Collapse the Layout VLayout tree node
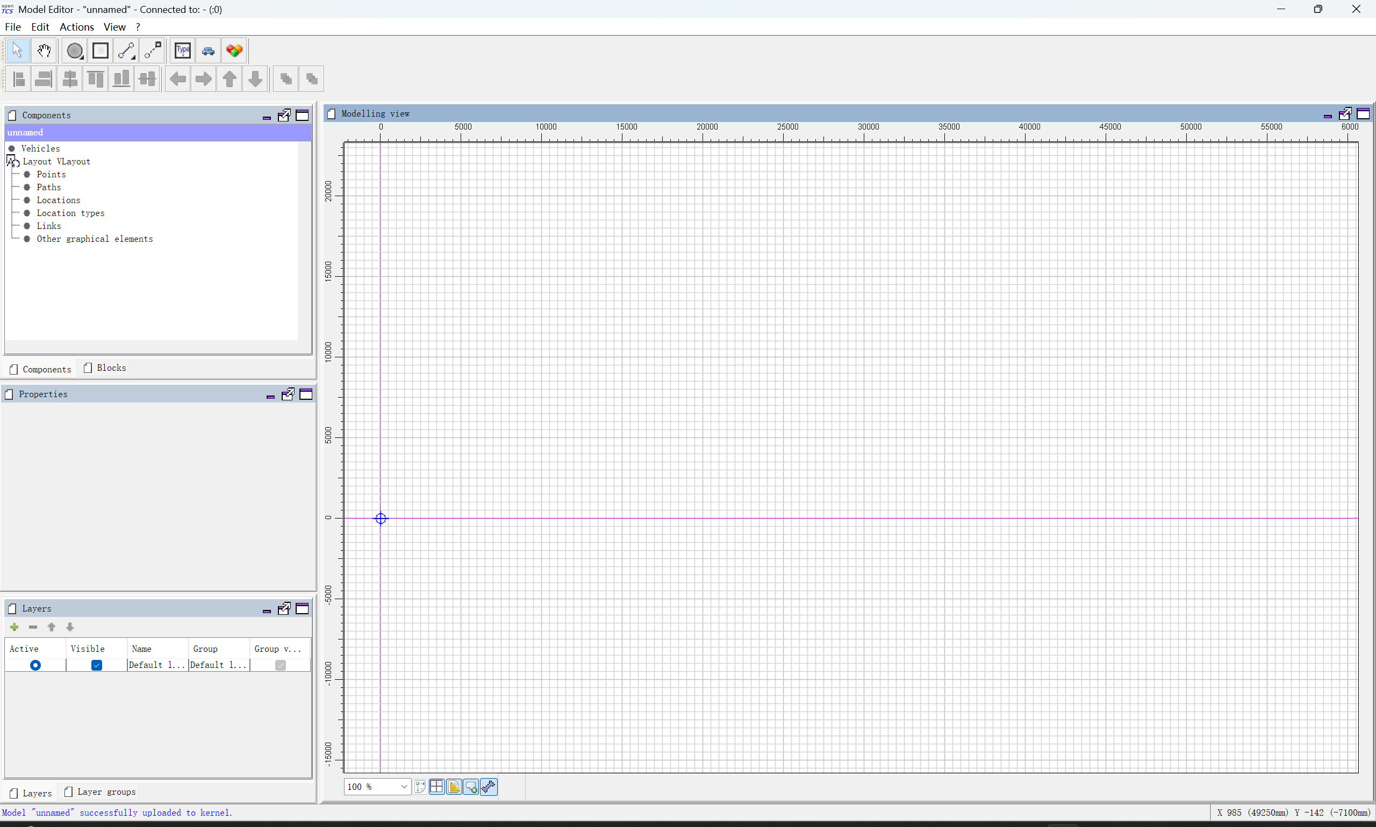 [11, 161]
